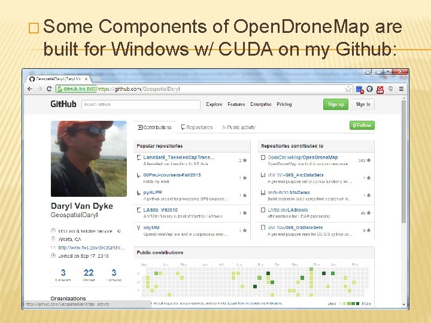
Task: Open the objSfM repository
Action: pyautogui.click(x=151, y=227)
